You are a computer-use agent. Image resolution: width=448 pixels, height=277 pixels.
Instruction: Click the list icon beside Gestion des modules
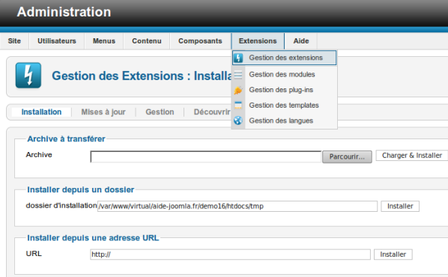tap(238, 75)
